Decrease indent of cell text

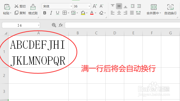[133, 6]
